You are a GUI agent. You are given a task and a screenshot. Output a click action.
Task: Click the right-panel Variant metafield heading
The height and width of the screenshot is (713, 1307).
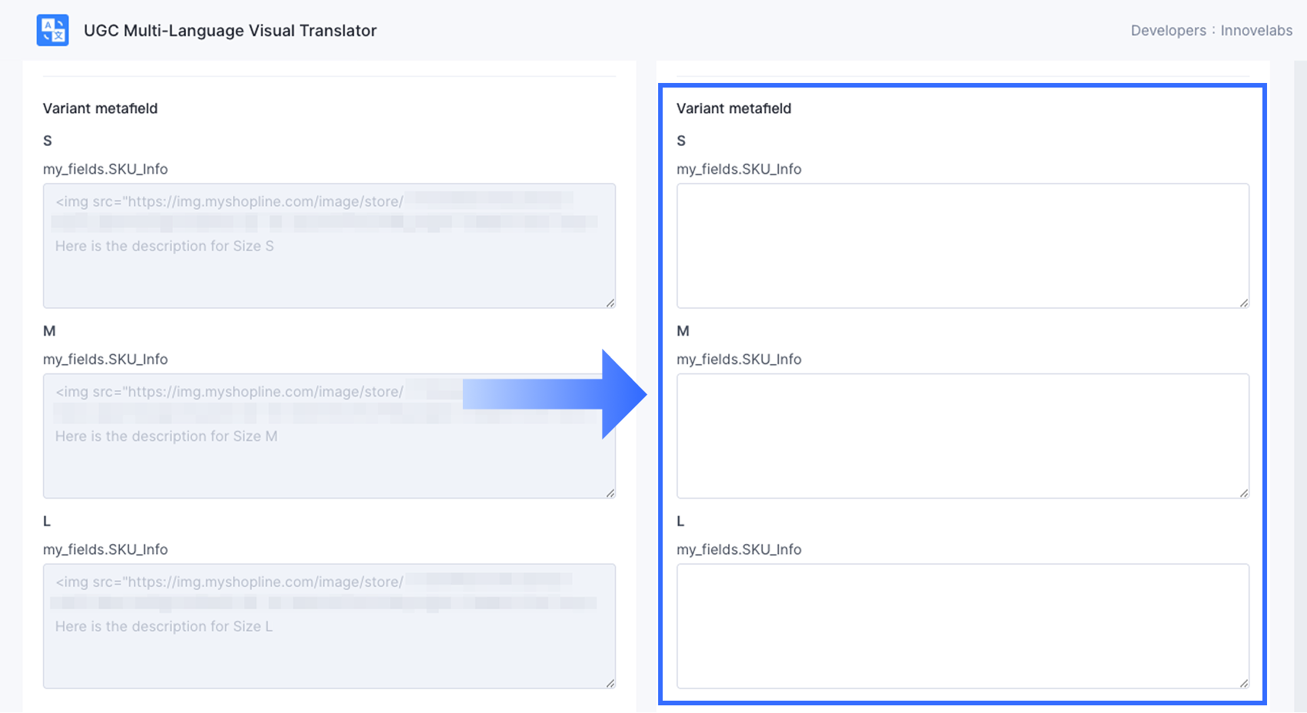point(733,108)
